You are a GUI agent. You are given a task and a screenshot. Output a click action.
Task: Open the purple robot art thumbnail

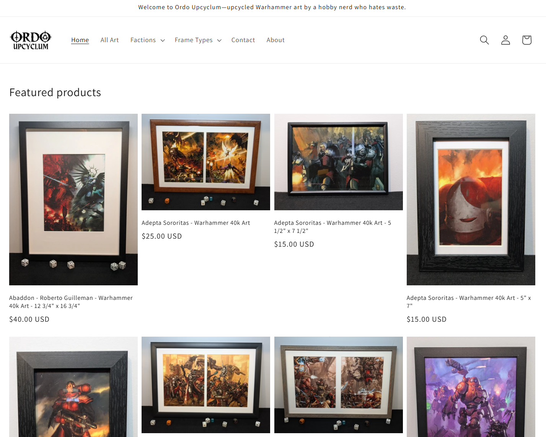471,387
